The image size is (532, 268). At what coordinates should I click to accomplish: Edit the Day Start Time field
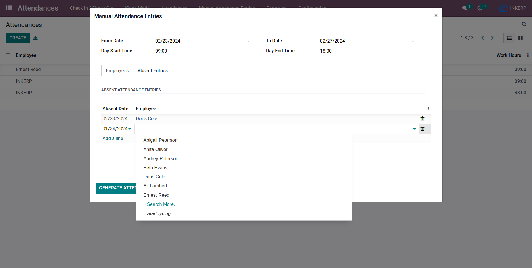[202, 51]
